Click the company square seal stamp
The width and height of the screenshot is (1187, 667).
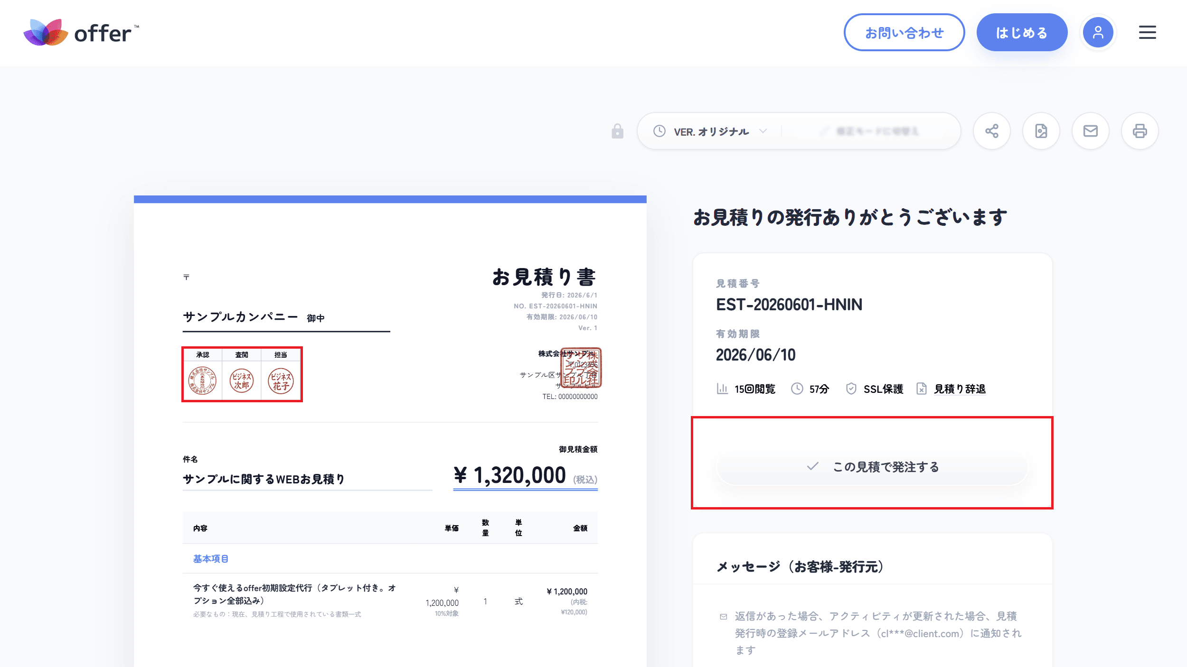tap(581, 368)
